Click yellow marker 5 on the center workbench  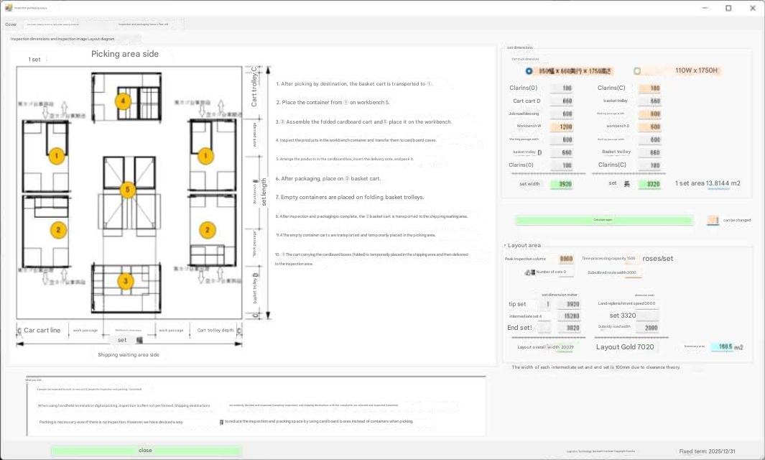127,190
